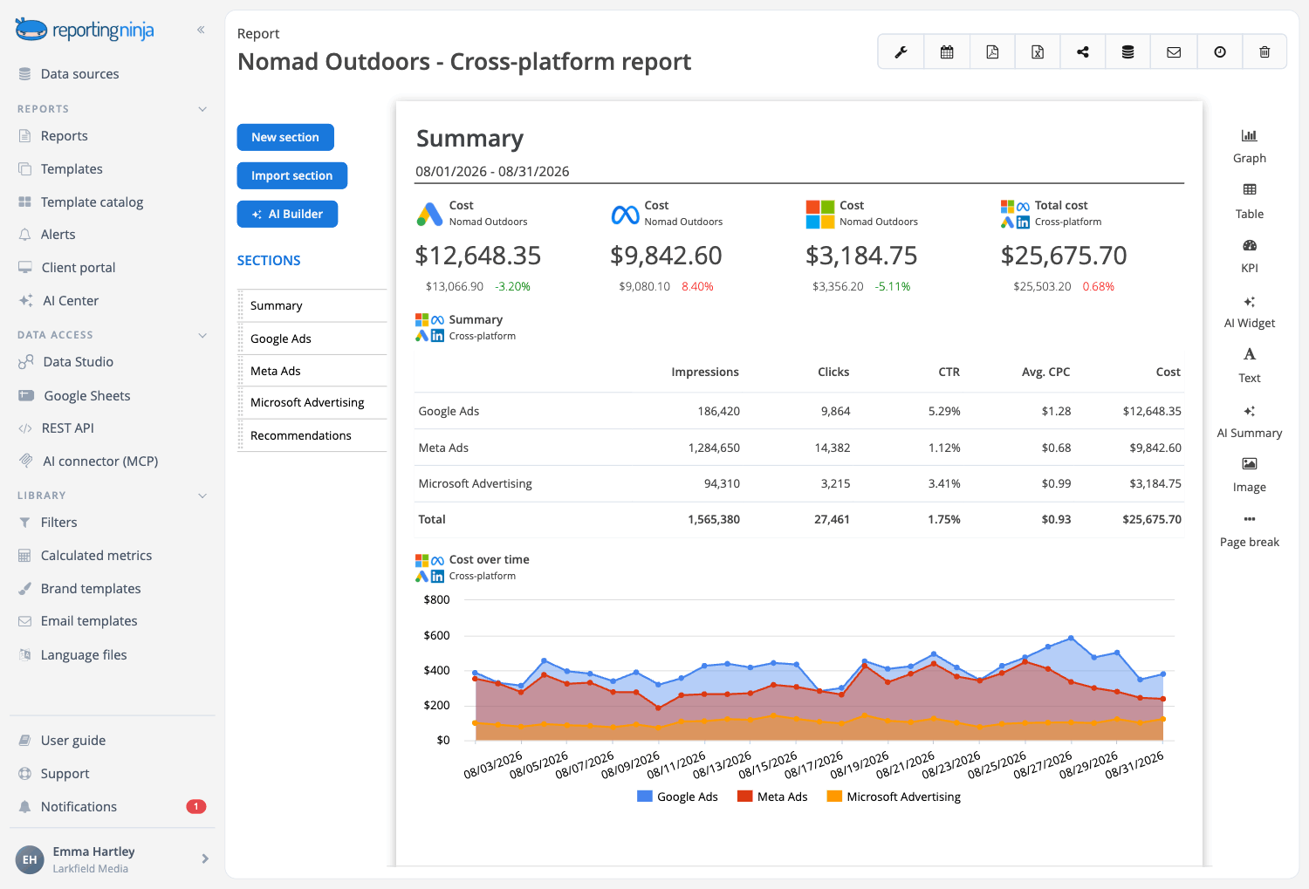Image resolution: width=1309 pixels, height=889 pixels.
Task: Add an Image widget
Action: 1250,475
